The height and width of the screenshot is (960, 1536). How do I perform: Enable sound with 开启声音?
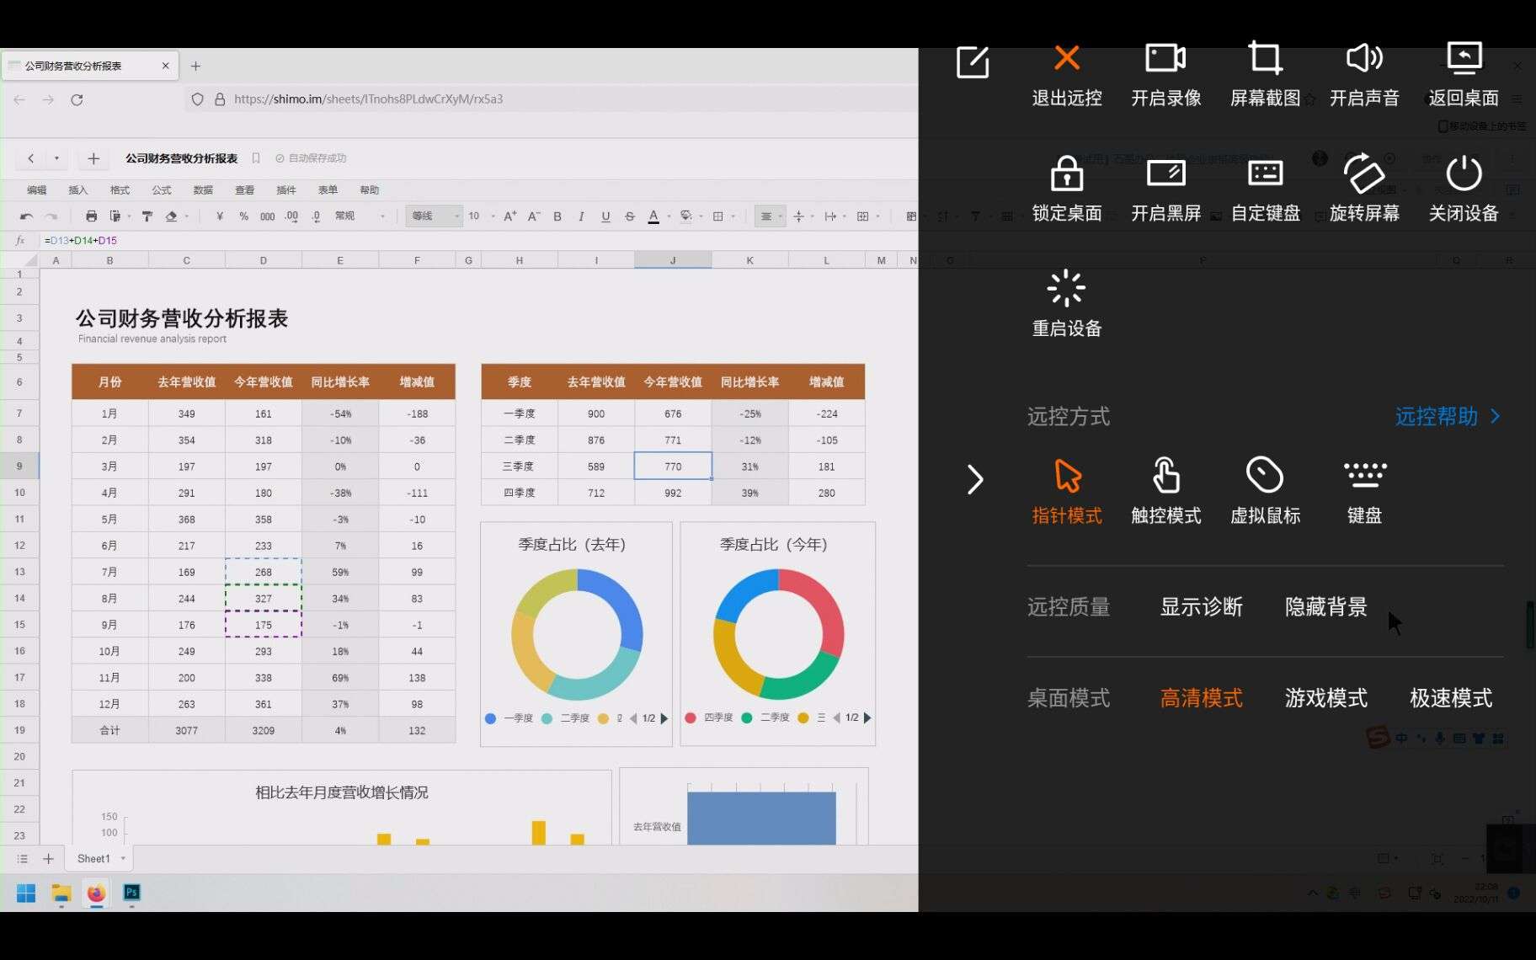pos(1363,76)
